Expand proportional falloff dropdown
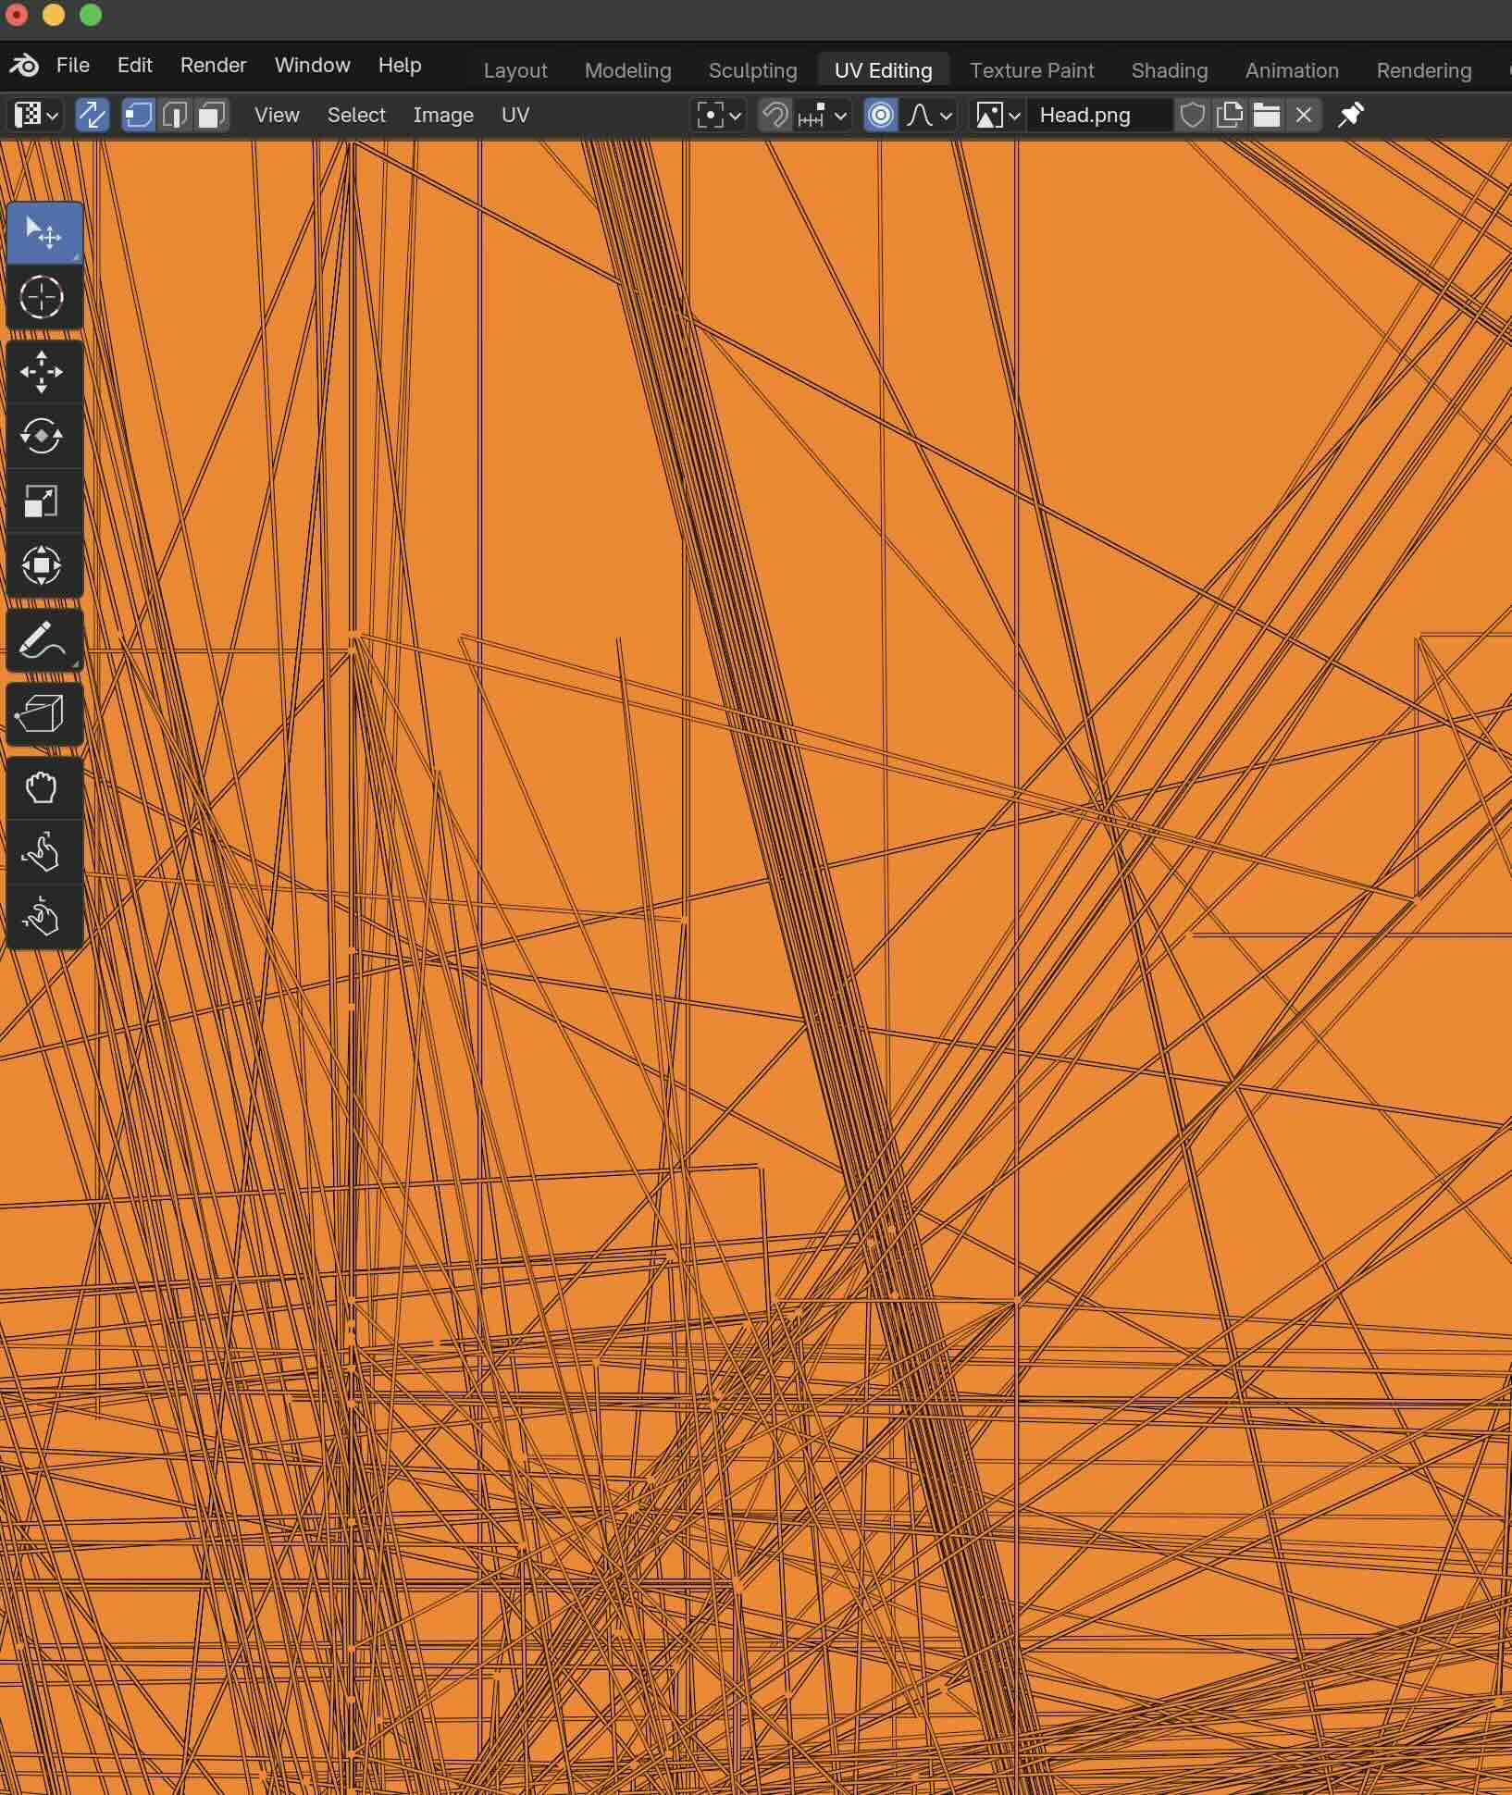Viewport: 1512px width, 1795px height. point(929,115)
